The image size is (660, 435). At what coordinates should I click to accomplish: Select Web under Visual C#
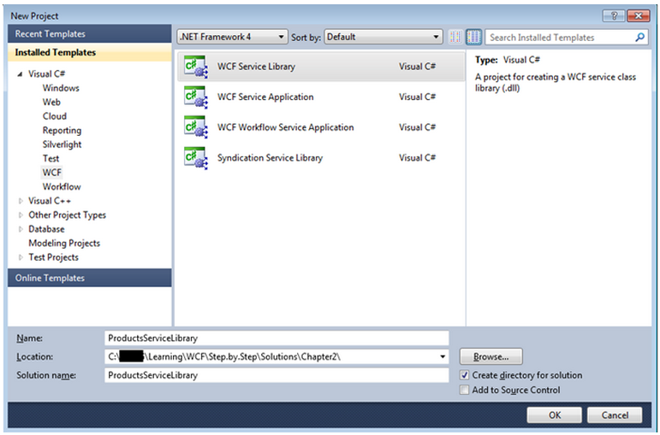pos(51,103)
